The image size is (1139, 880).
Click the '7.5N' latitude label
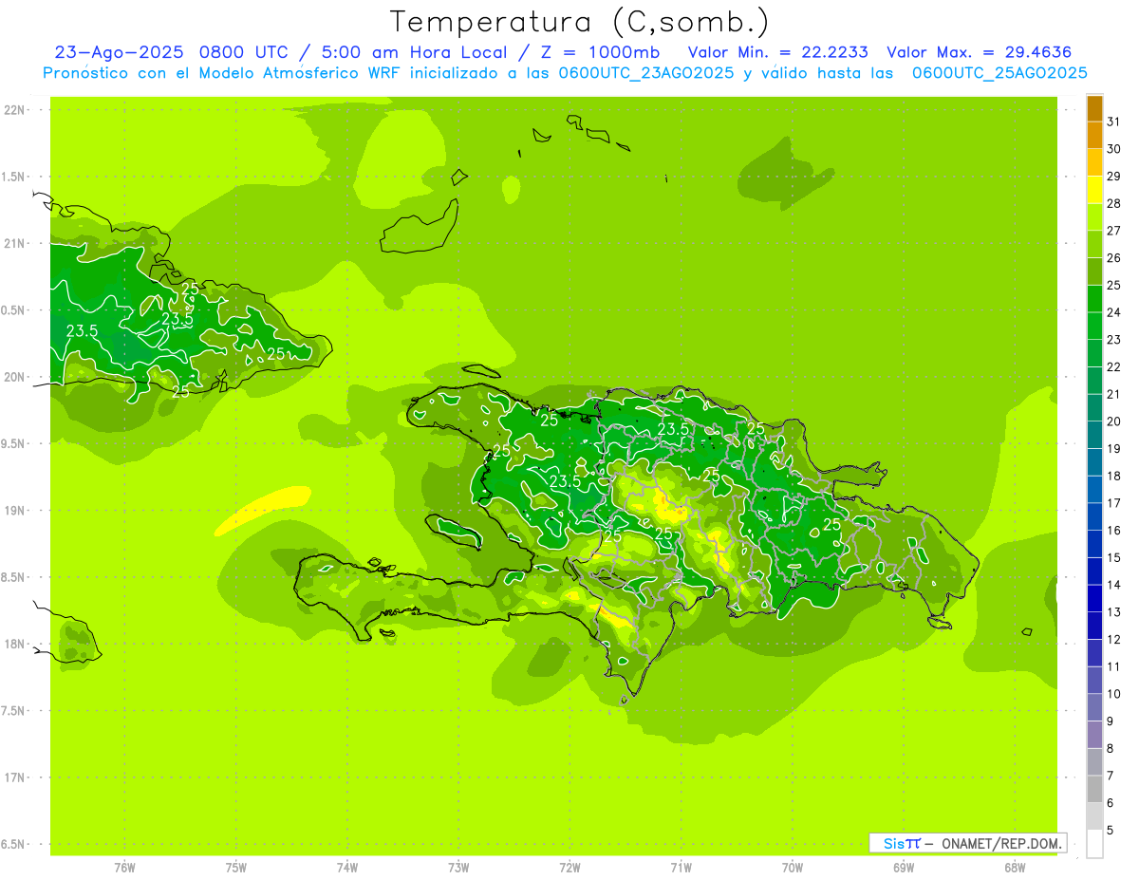pyautogui.click(x=13, y=711)
